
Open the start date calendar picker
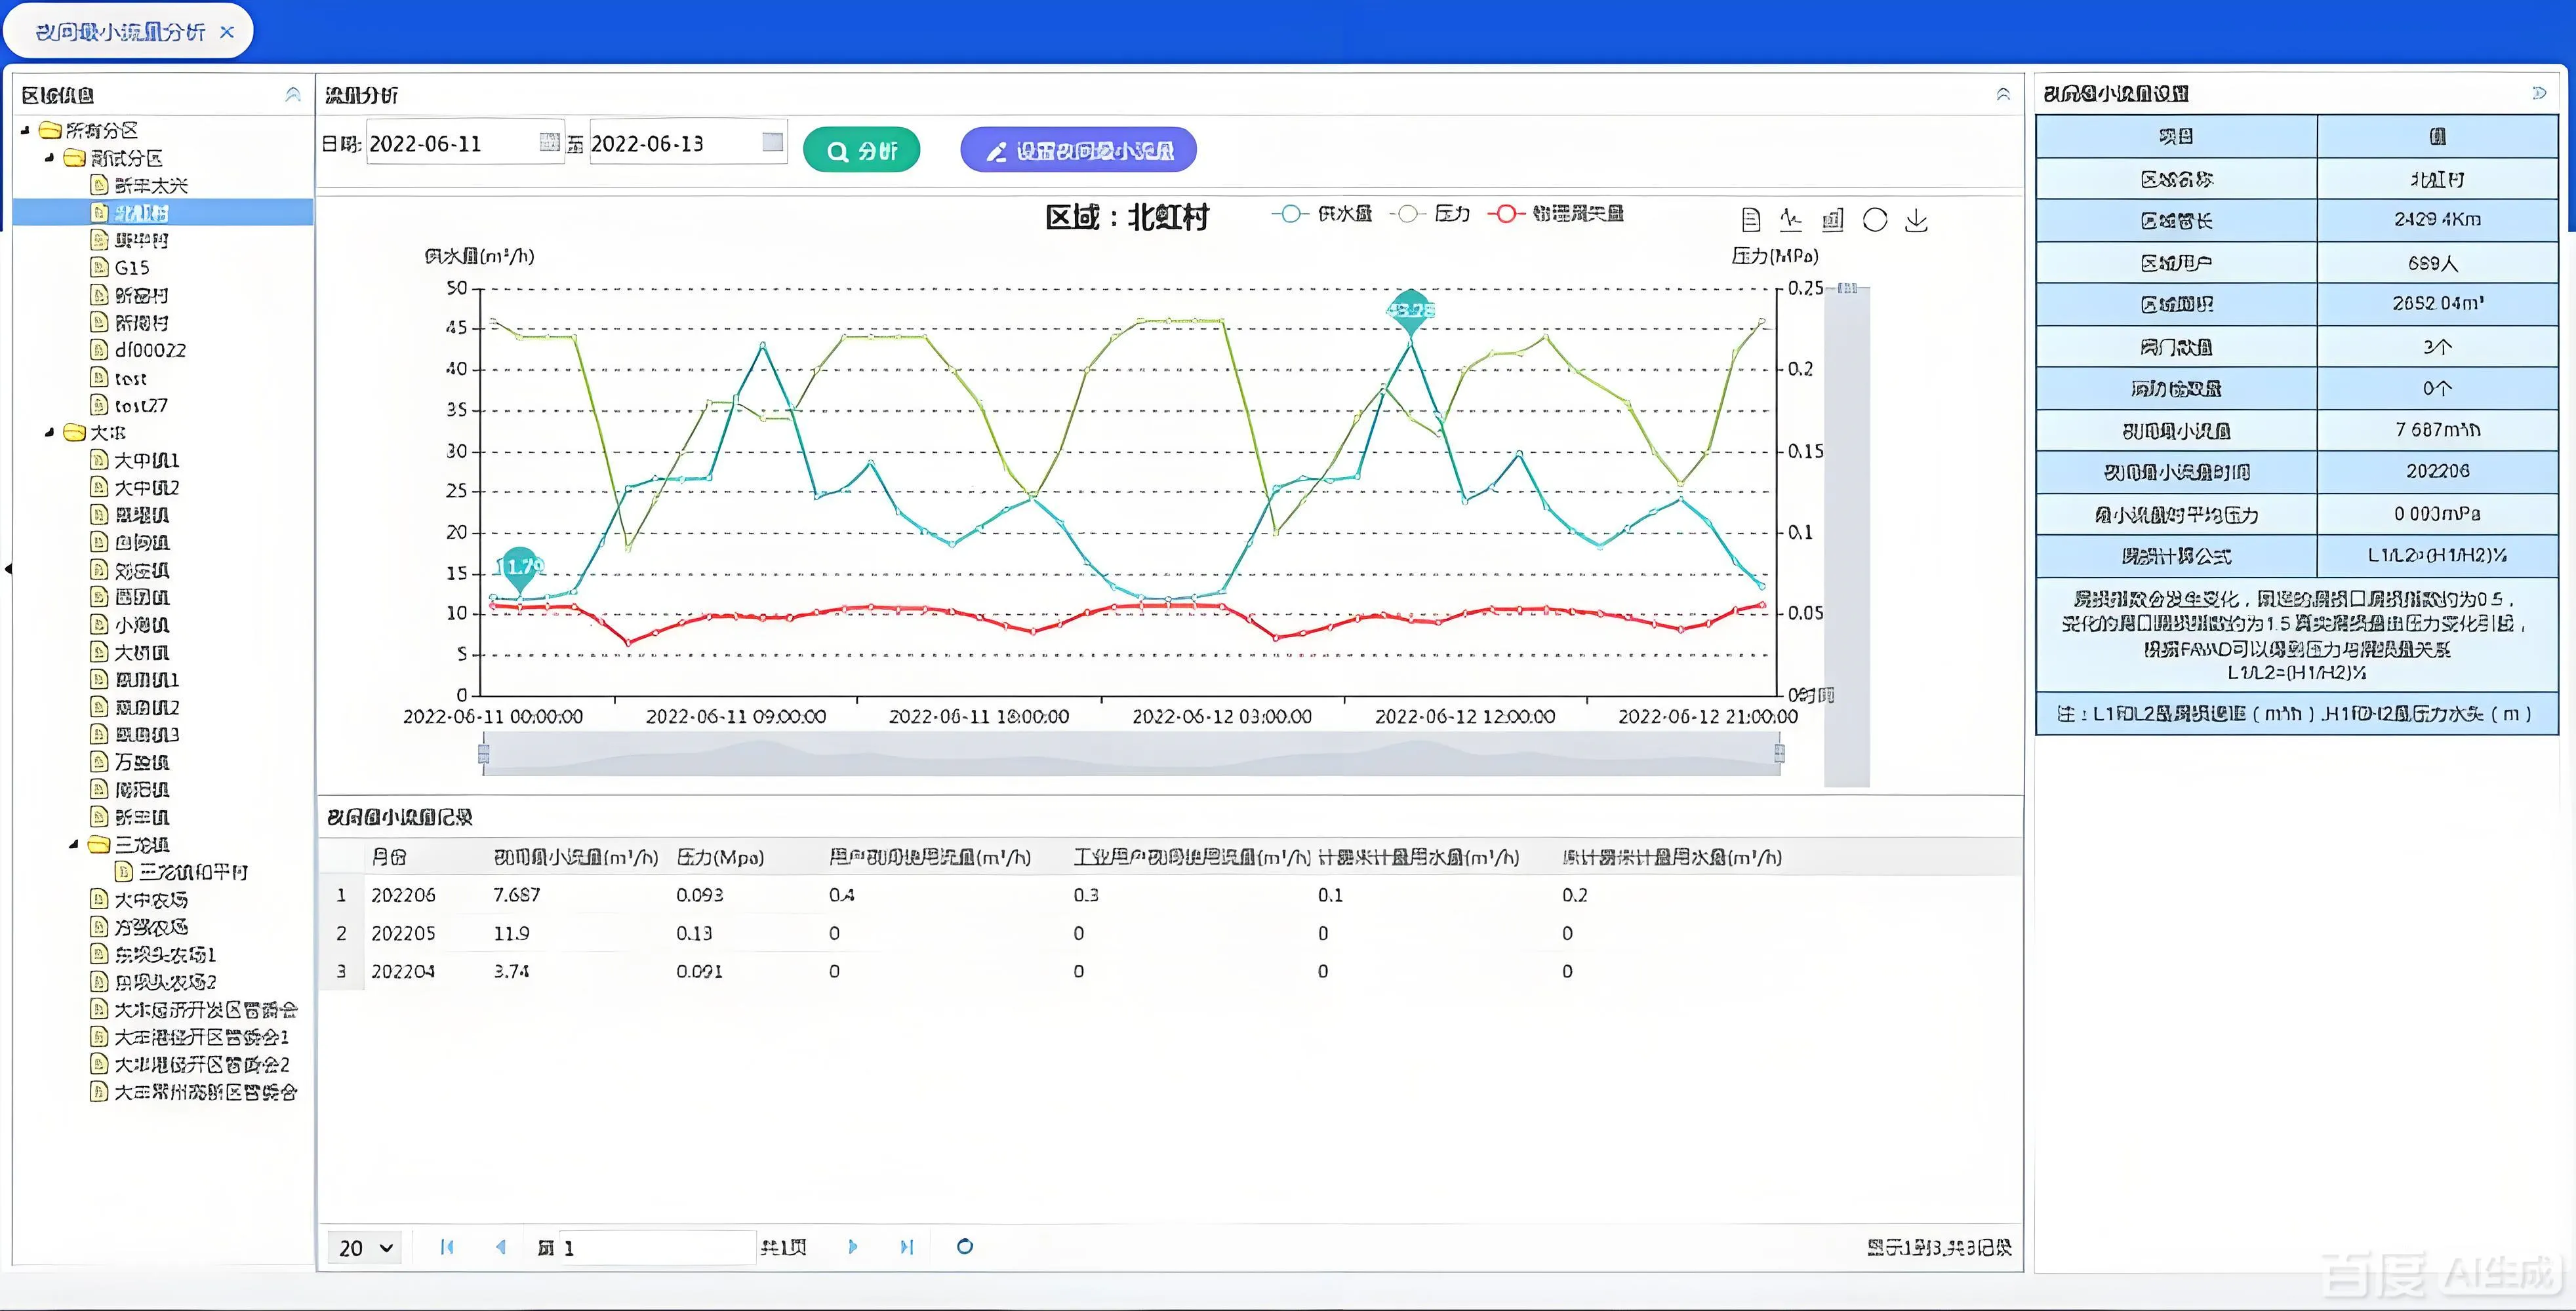549,142
